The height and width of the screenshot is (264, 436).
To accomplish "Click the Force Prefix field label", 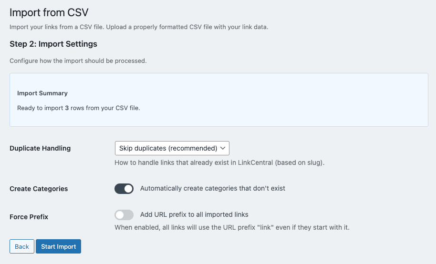I will pyautogui.click(x=29, y=217).
